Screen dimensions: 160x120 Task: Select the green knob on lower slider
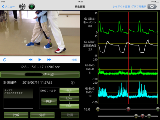[149, 116]
